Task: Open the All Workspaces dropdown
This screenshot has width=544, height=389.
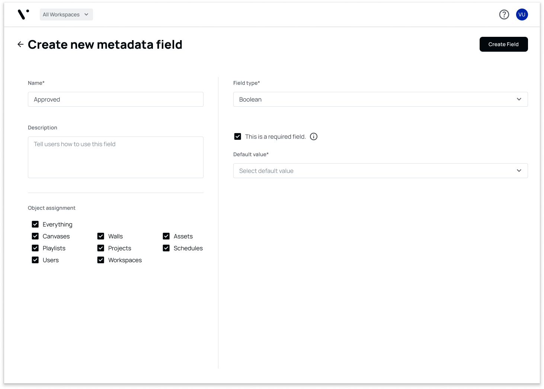Action: pos(66,15)
